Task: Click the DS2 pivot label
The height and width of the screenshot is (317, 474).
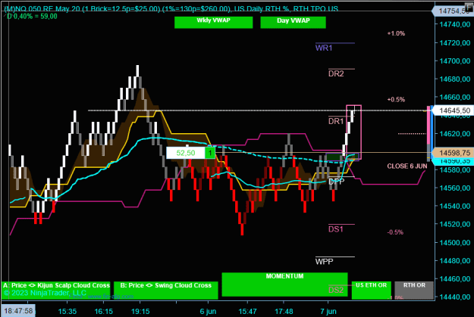Action: 336,290
